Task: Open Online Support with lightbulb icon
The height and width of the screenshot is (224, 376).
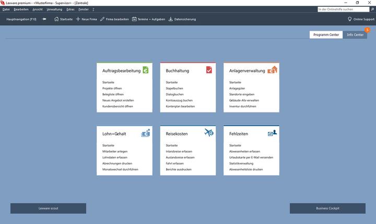Action: (361, 19)
